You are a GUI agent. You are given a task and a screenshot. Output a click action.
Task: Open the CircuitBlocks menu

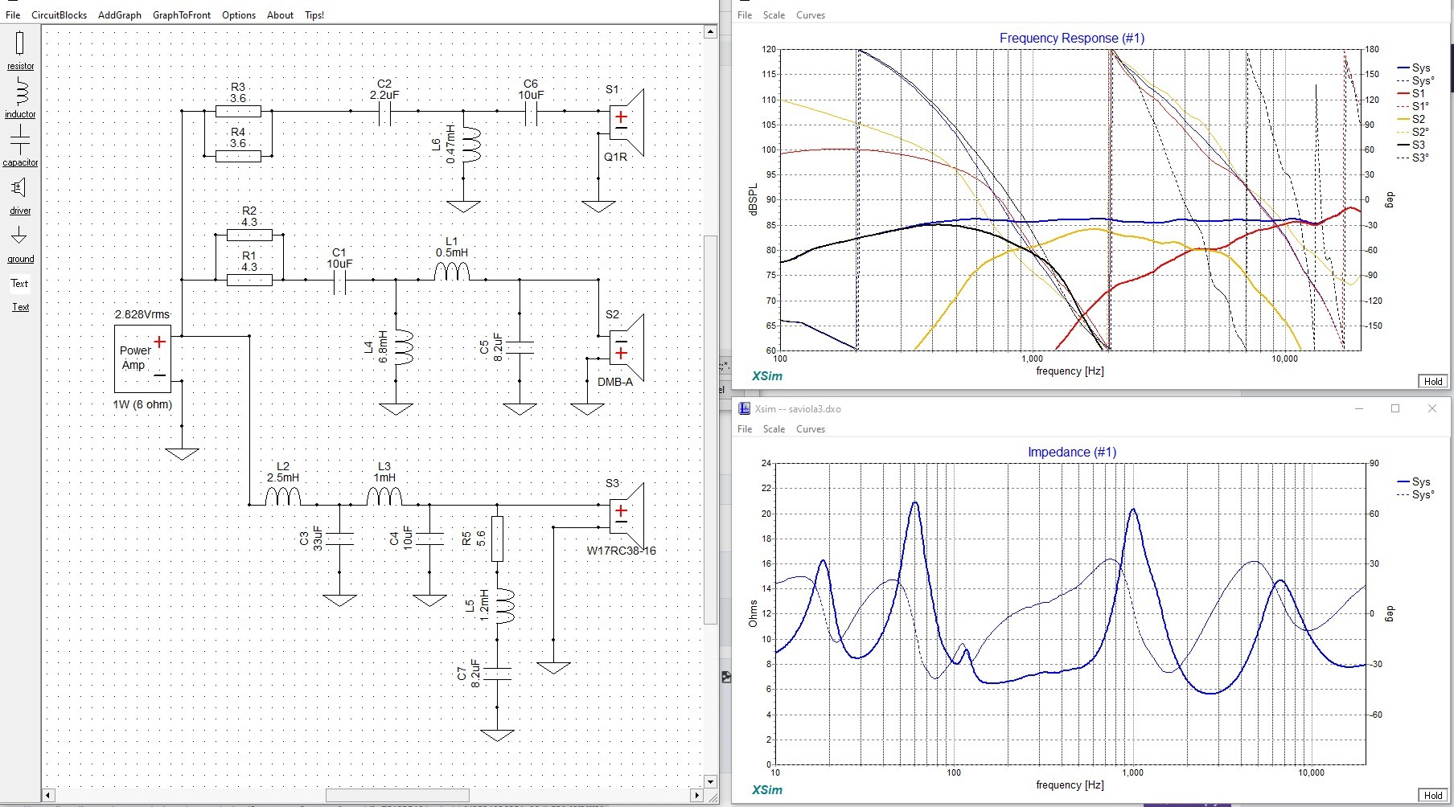[59, 14]
